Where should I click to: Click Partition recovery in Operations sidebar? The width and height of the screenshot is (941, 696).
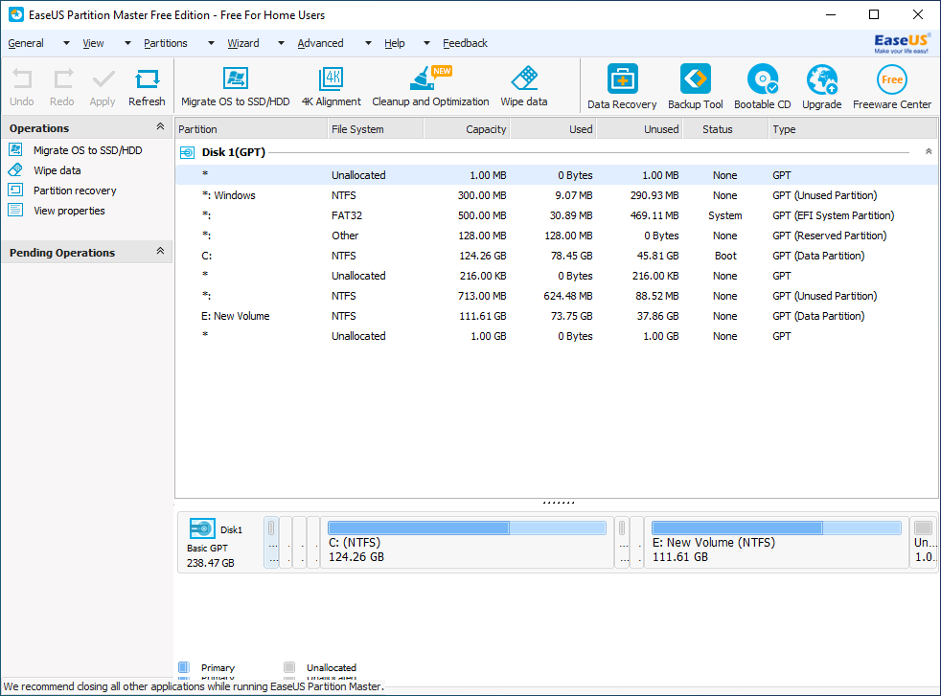tap(75, 191)
